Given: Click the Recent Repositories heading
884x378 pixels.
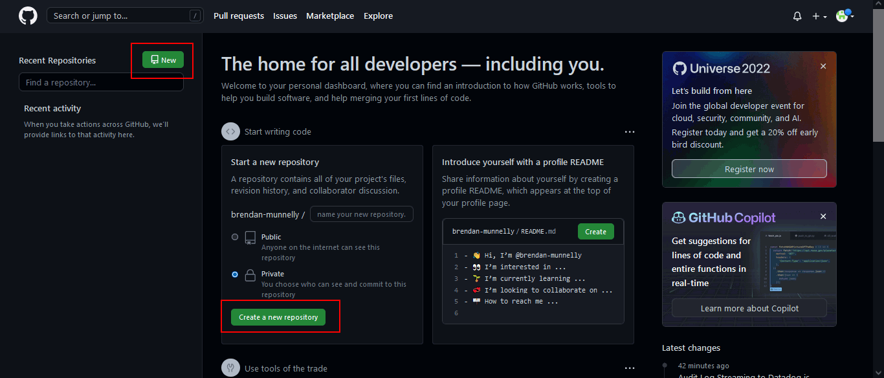Looking at the screenshot, I should click(57, 60).
